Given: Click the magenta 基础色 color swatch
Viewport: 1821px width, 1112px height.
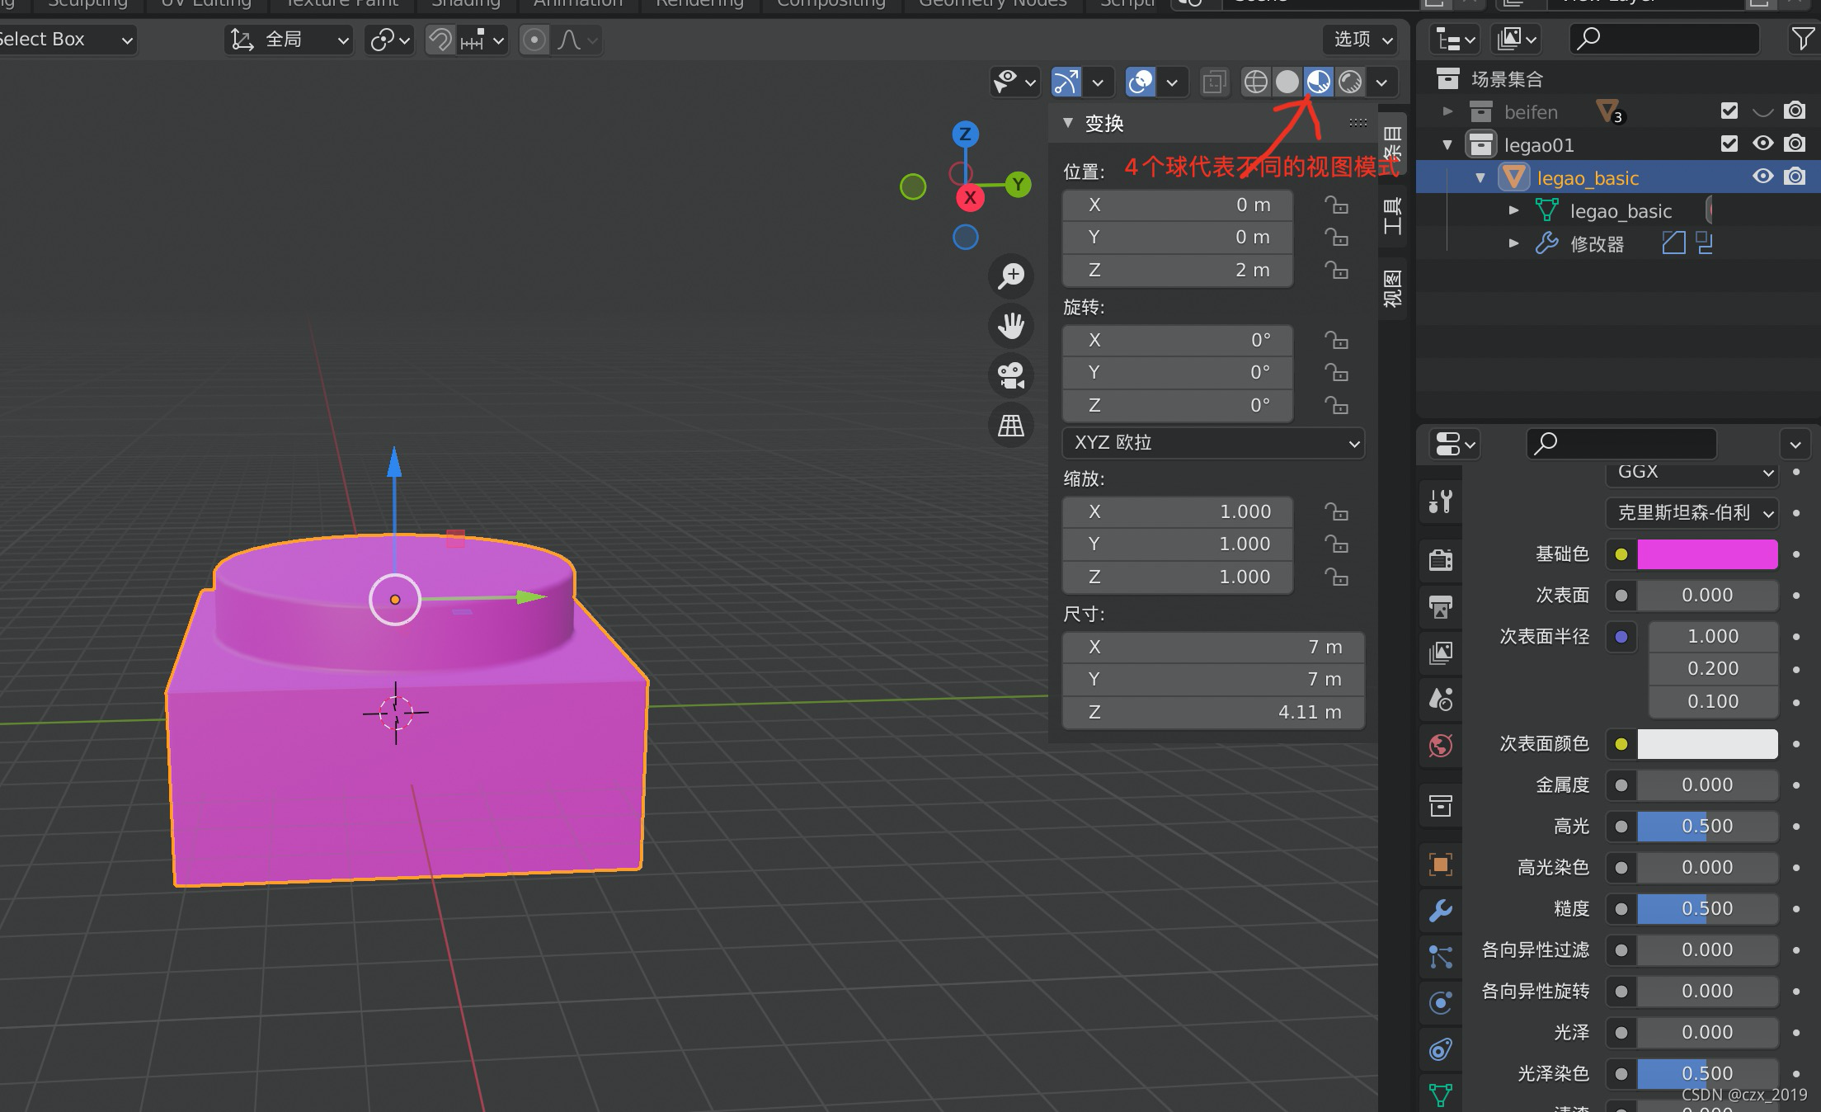Looking at the screenshot, I should 1706,554.
